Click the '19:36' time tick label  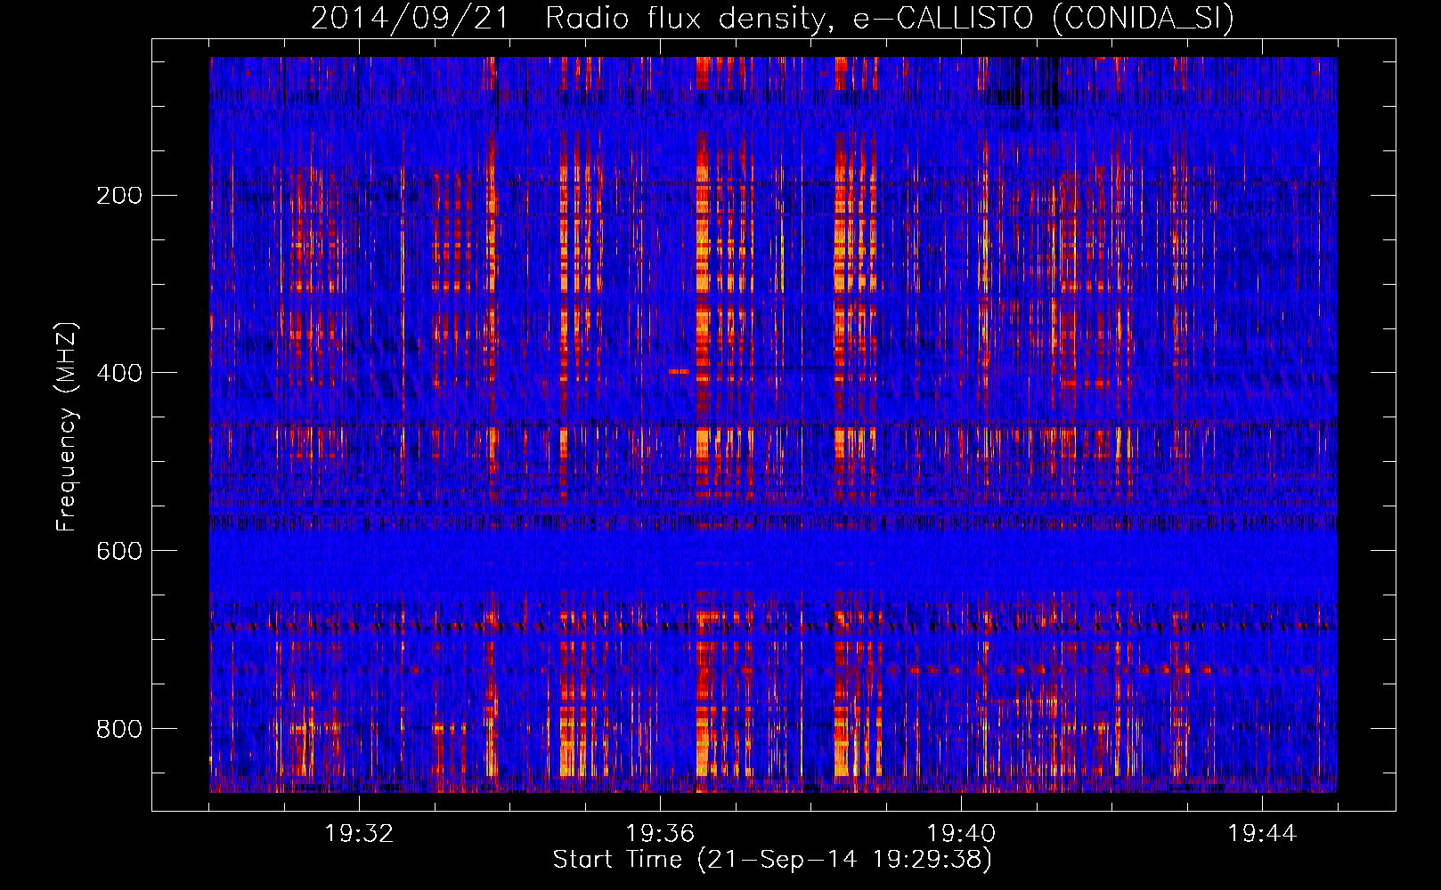660,834
